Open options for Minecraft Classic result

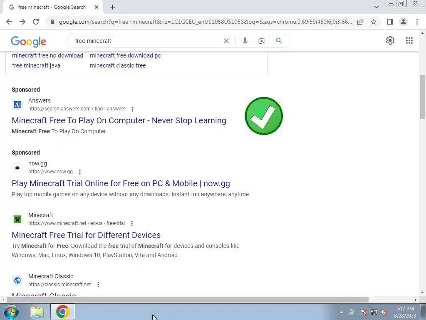tap(98, 285)
